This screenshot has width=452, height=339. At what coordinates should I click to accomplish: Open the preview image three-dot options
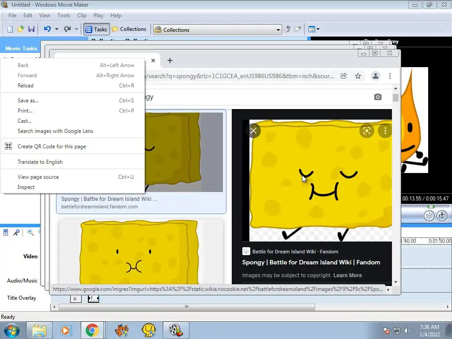coord(385,131)
